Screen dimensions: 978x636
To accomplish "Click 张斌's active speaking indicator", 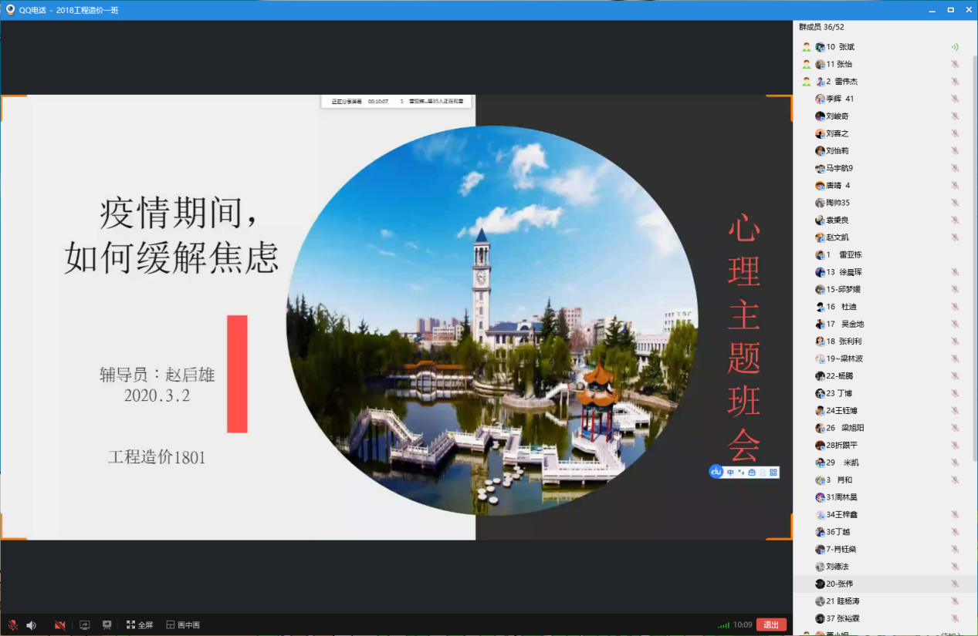I will coord(953,46).
